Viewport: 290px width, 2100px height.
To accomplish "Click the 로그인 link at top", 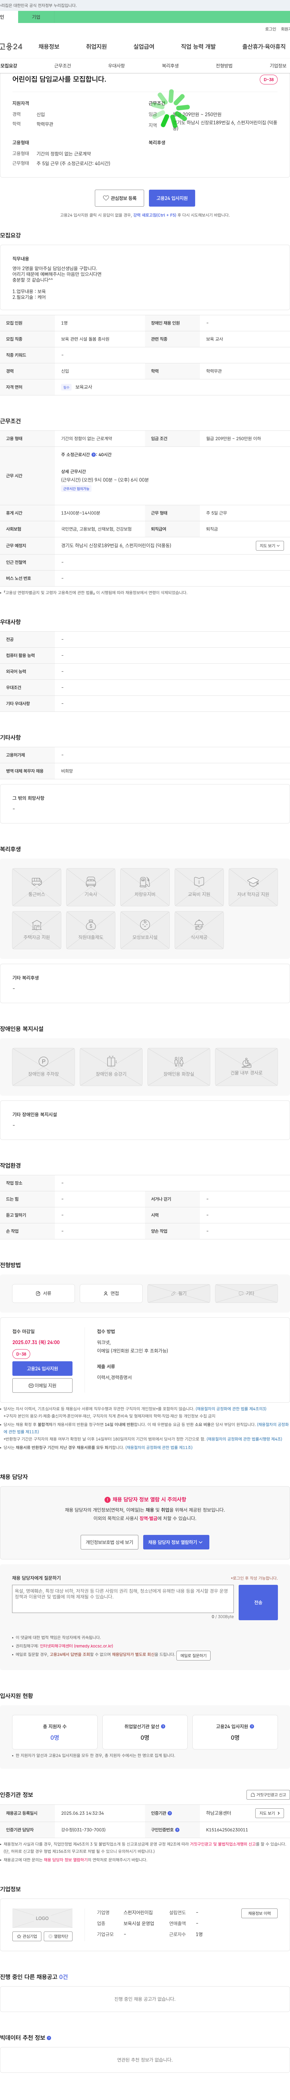I will pyautogui.click(x=270, y=28).
